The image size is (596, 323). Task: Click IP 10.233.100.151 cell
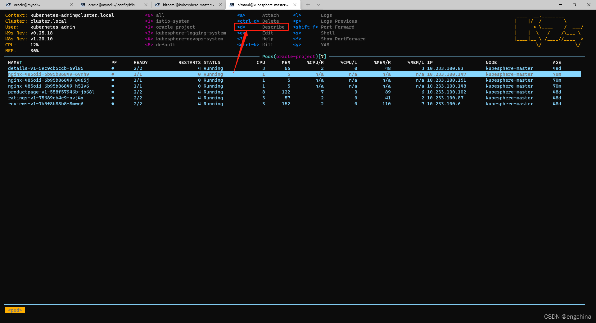(447, 80)
